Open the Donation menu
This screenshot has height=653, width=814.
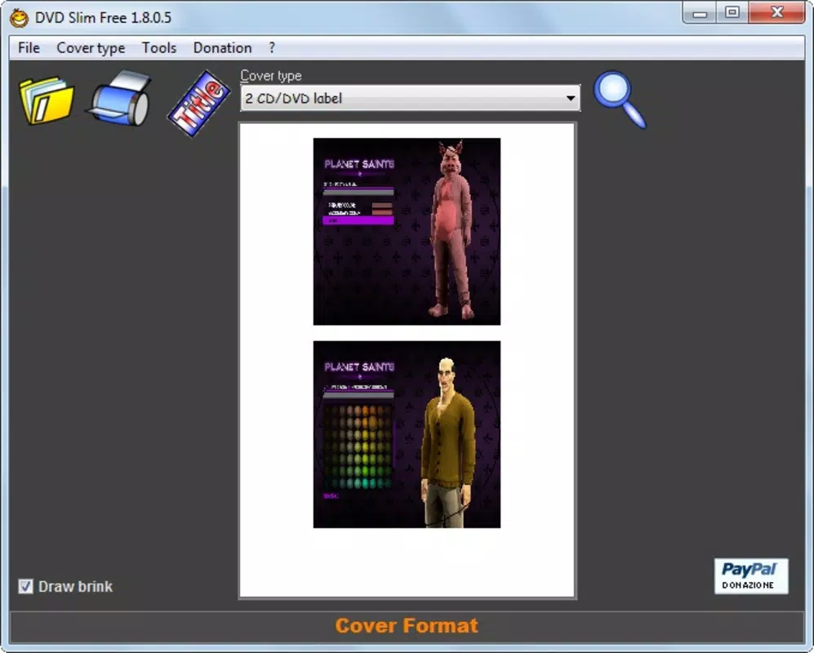[x=222, y=48]
